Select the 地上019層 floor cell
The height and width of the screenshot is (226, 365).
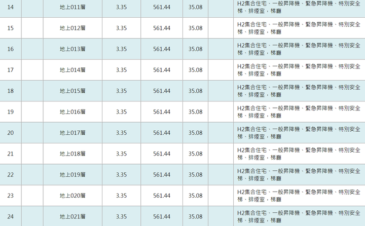point(72,175)
